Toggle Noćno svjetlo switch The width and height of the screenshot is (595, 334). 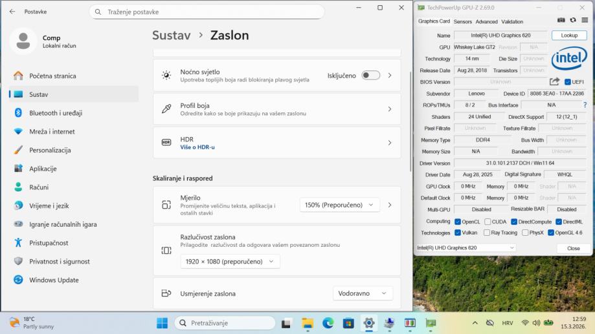pyautogui.click(x=371, y=76)
